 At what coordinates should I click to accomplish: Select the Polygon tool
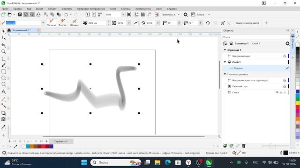pyautogui.click(x=3, y=84)
